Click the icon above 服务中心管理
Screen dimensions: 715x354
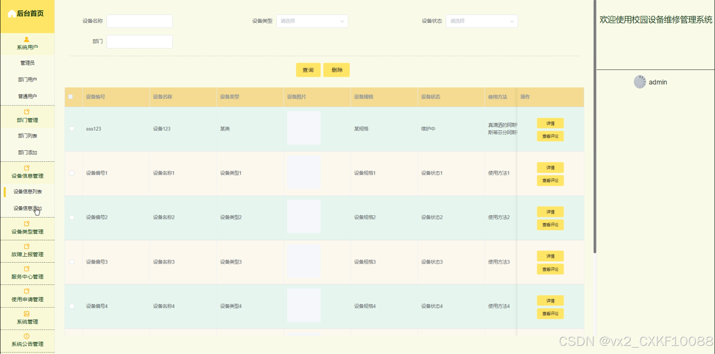27,269
